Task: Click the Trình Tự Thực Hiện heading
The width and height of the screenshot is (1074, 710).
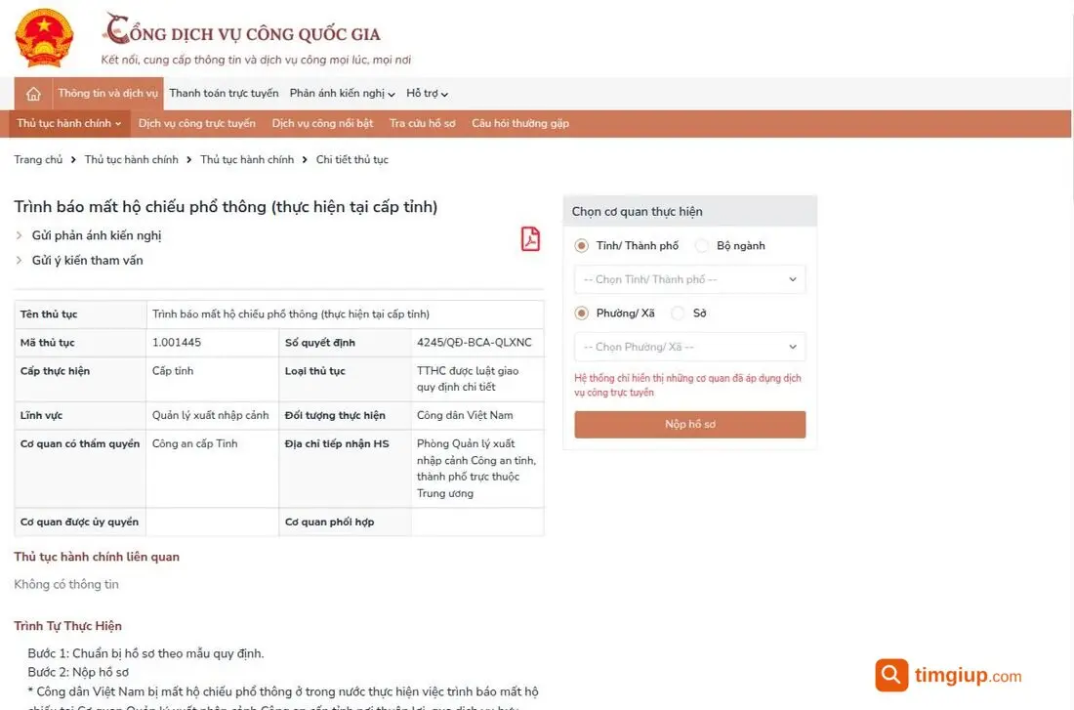Action: 67,626
